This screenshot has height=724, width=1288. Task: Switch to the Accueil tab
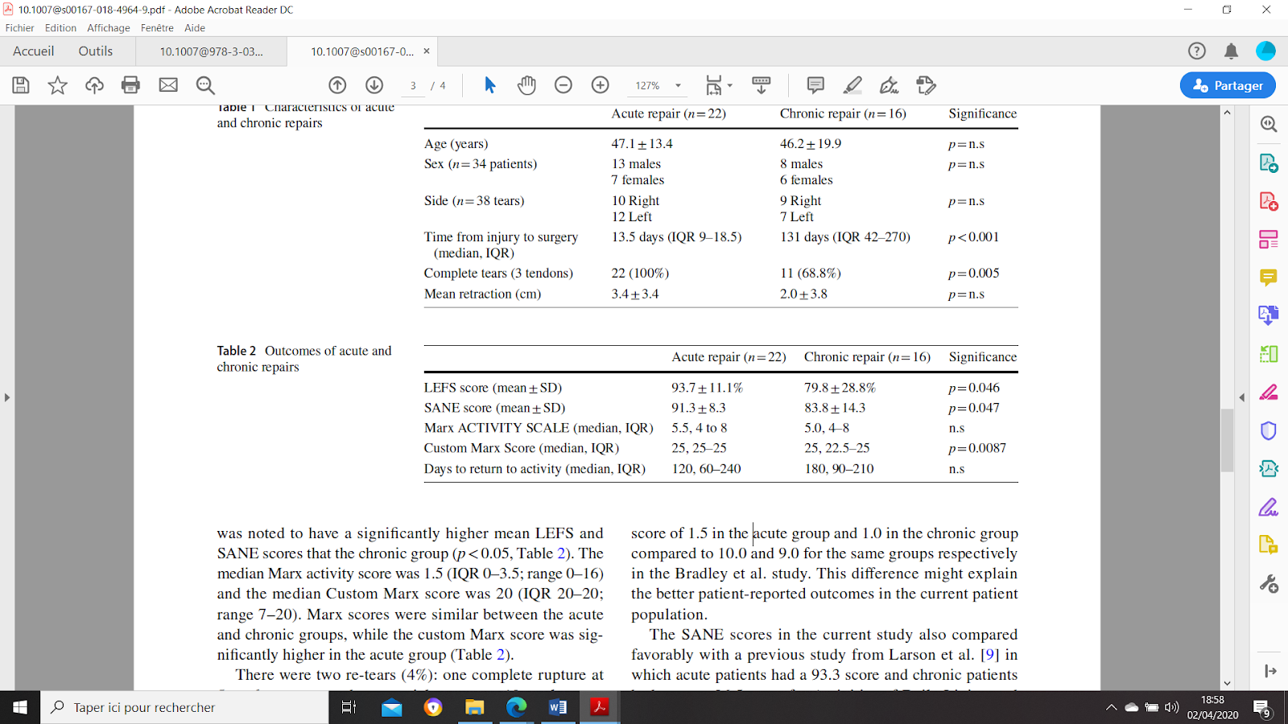34,51
